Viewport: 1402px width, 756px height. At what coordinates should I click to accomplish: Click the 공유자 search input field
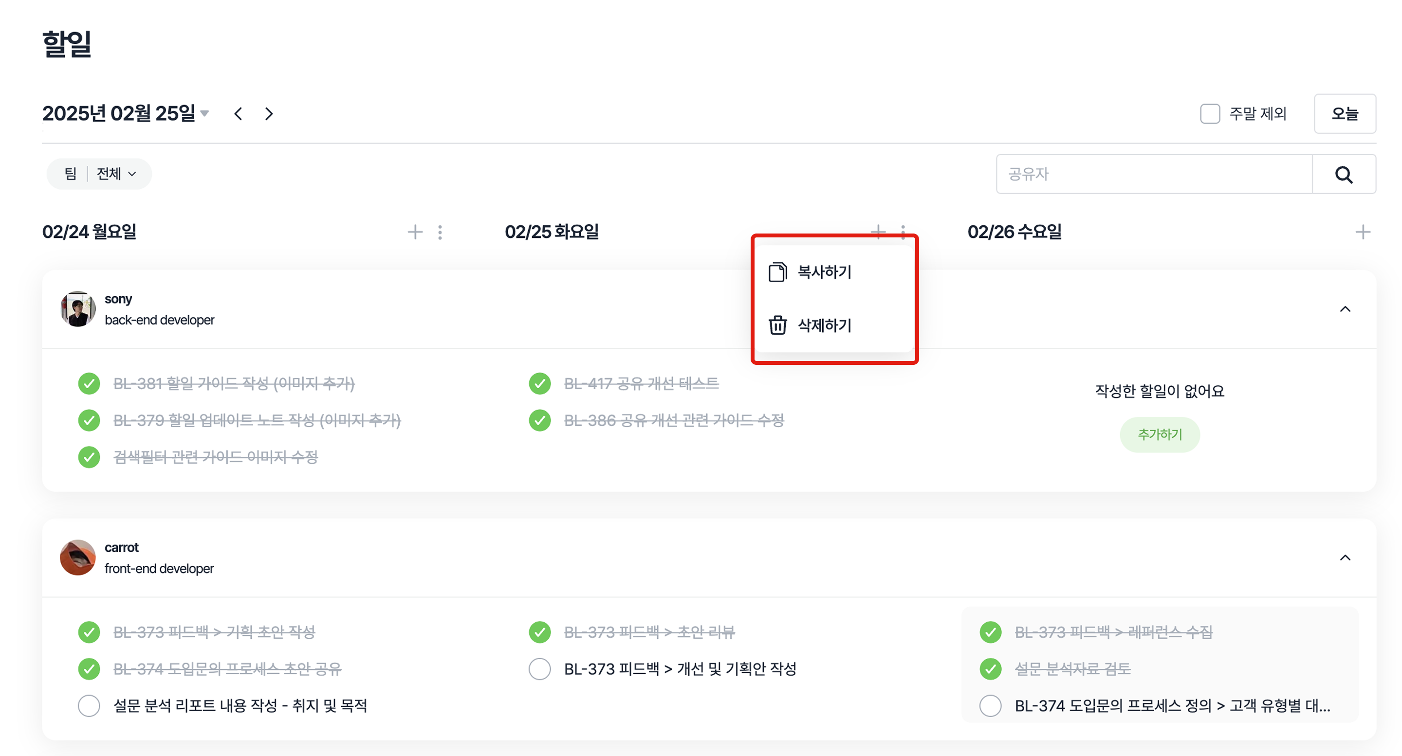click(1154, 174)
